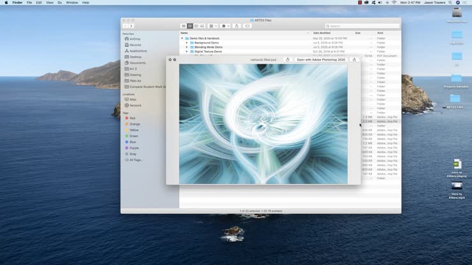
Task: Click the volume icon in menu bar
Action: point(380,3)
